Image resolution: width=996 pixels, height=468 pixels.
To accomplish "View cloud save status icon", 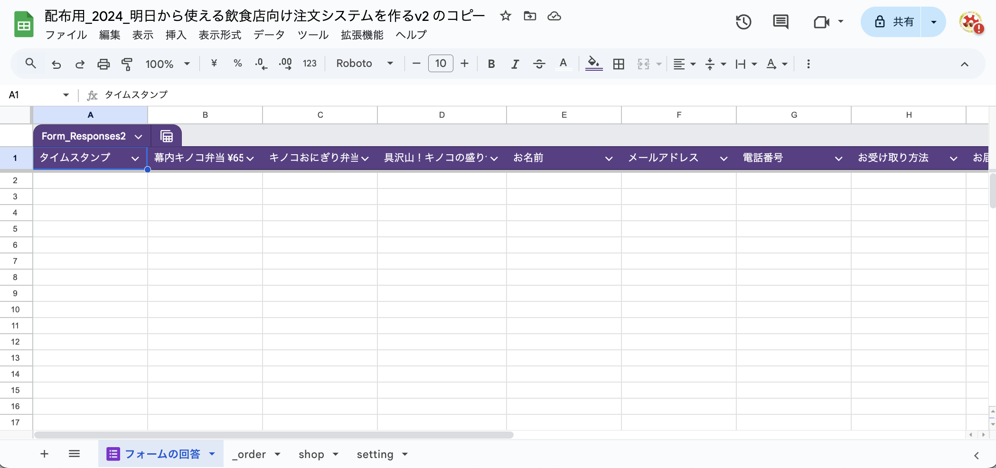I will click(x=554, y=16).
